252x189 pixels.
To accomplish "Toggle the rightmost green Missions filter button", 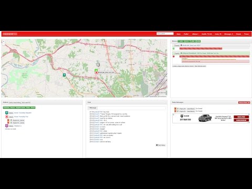I will pos(198,41).
